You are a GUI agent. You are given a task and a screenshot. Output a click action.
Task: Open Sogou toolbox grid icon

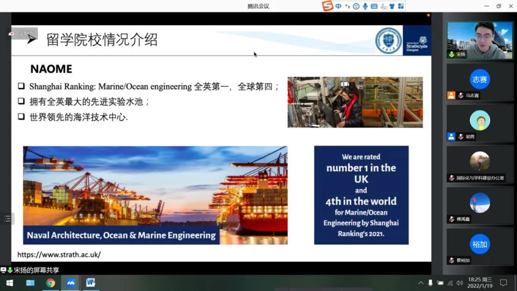tap(401, 6)
